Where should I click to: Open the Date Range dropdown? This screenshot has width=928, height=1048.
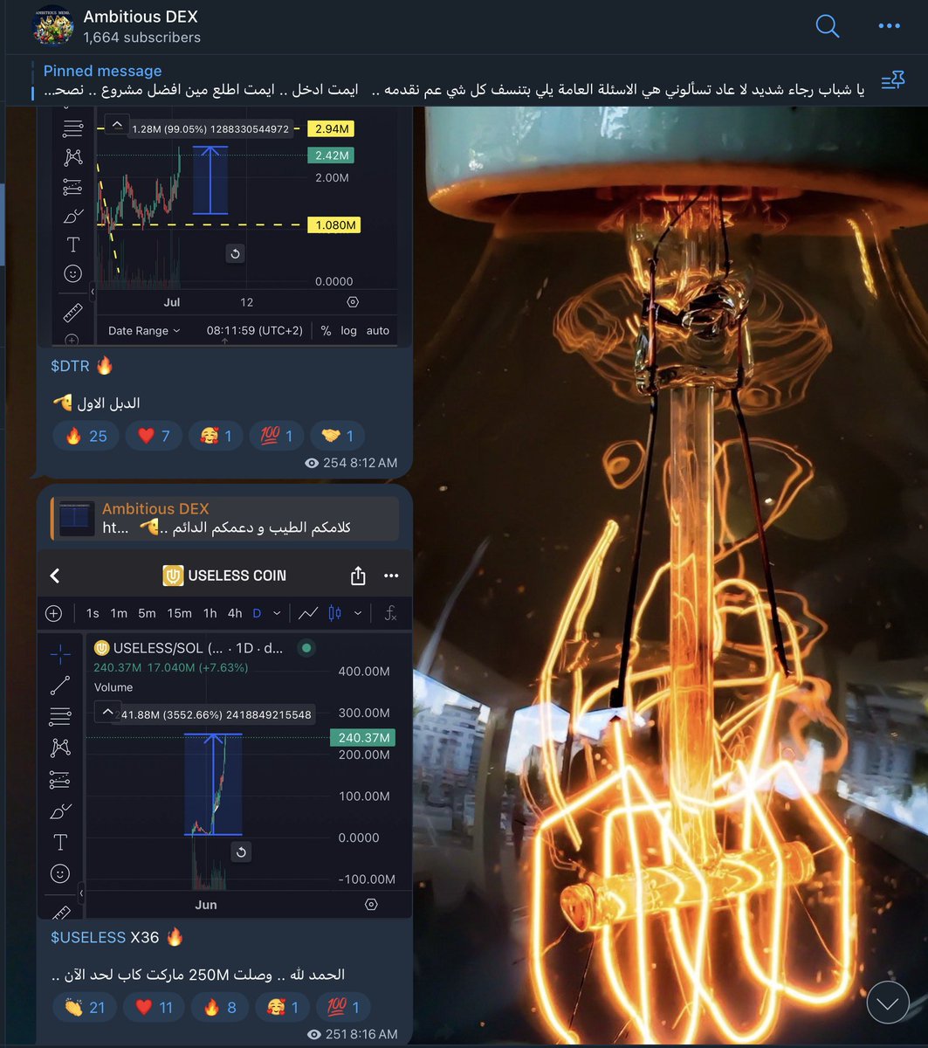tap(138, 330)
